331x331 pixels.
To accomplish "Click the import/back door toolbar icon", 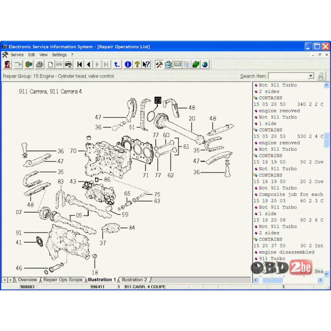I will (x=29, y=65).
